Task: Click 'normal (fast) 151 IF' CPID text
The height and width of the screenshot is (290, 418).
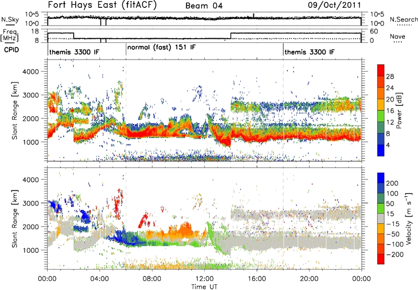Action: [161, 48]
